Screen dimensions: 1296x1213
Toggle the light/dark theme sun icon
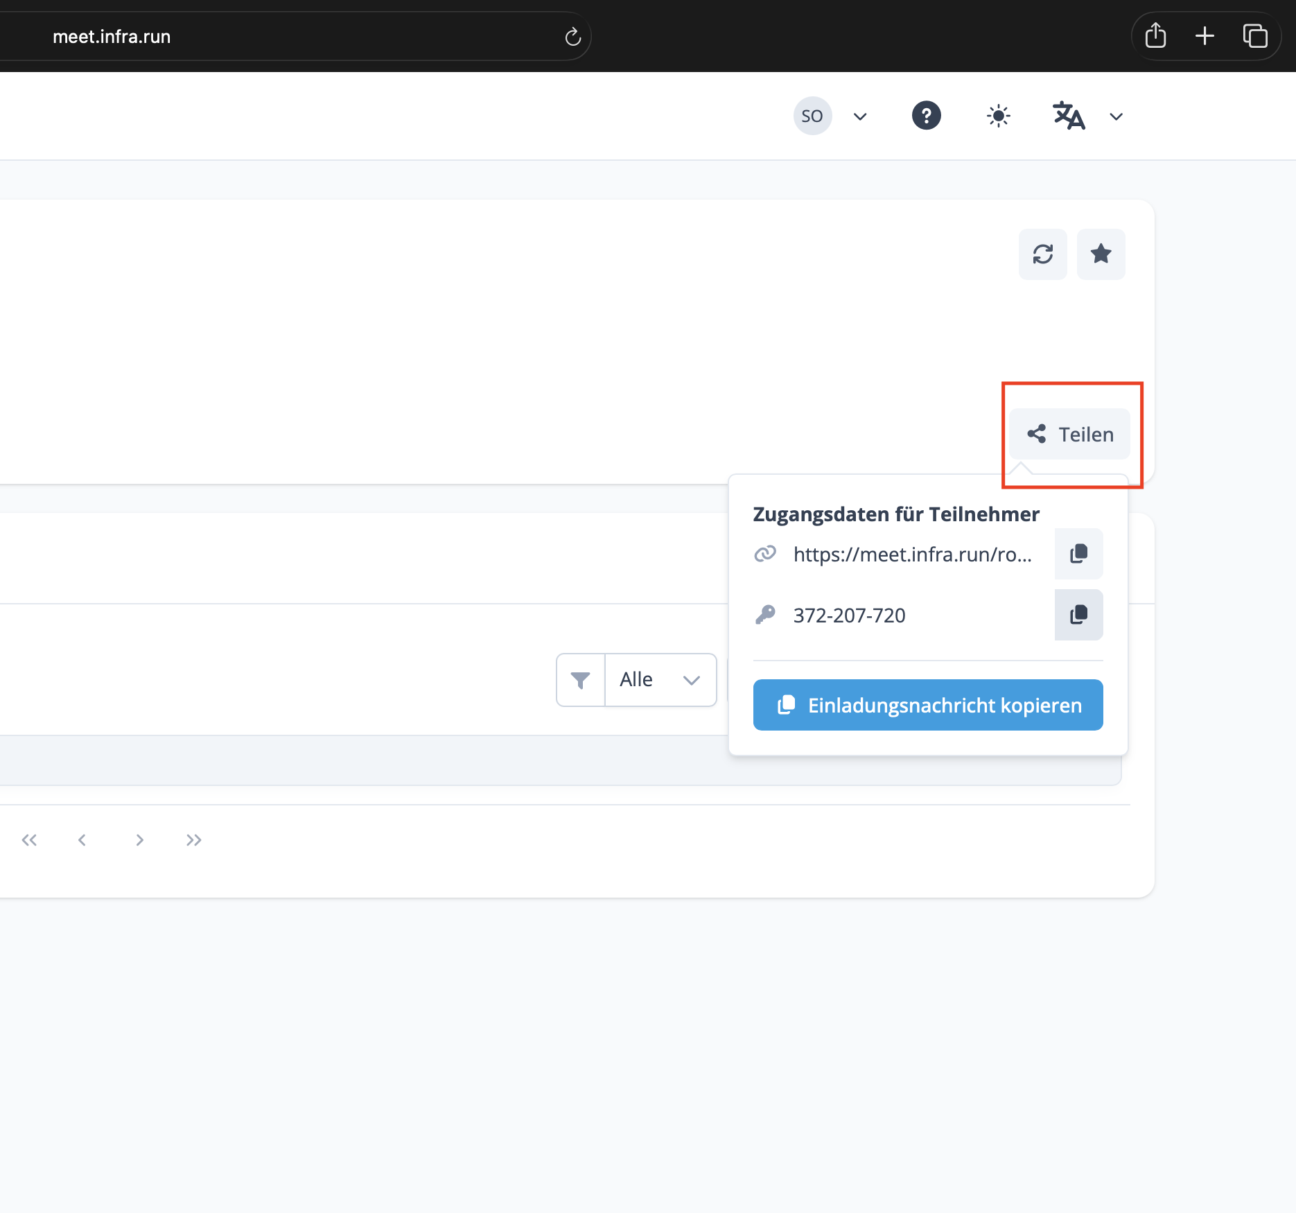(x=998, y=116)
